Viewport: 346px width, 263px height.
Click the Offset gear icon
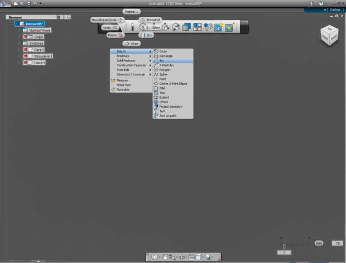click(x=156, y=102)
